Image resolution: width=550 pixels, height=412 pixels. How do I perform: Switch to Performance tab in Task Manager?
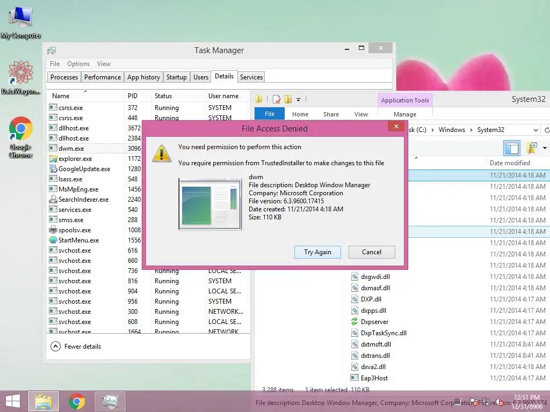click(x=103, y=77)
